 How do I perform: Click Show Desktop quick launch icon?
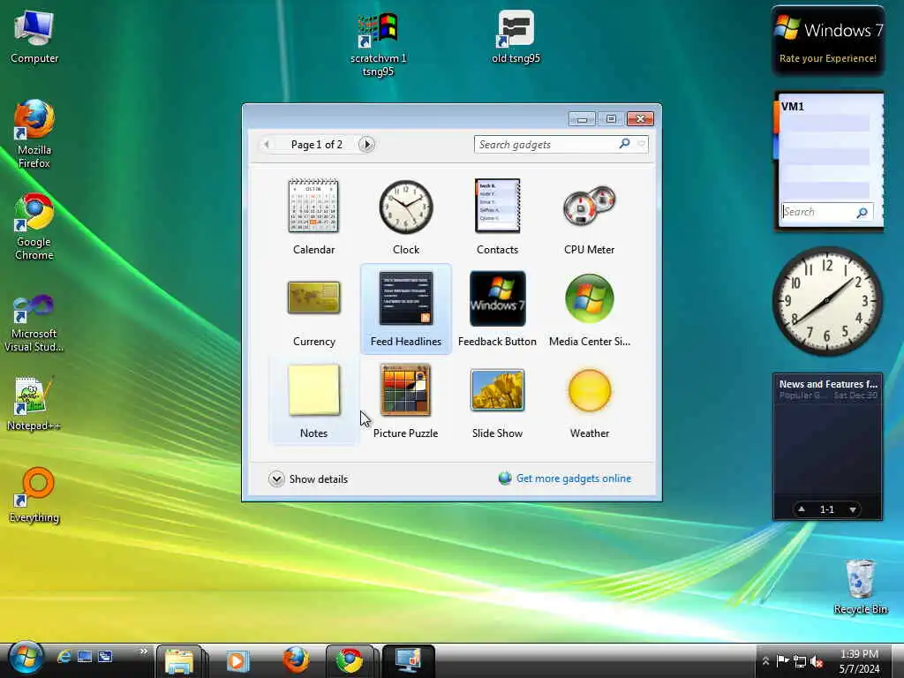point(85,656)
